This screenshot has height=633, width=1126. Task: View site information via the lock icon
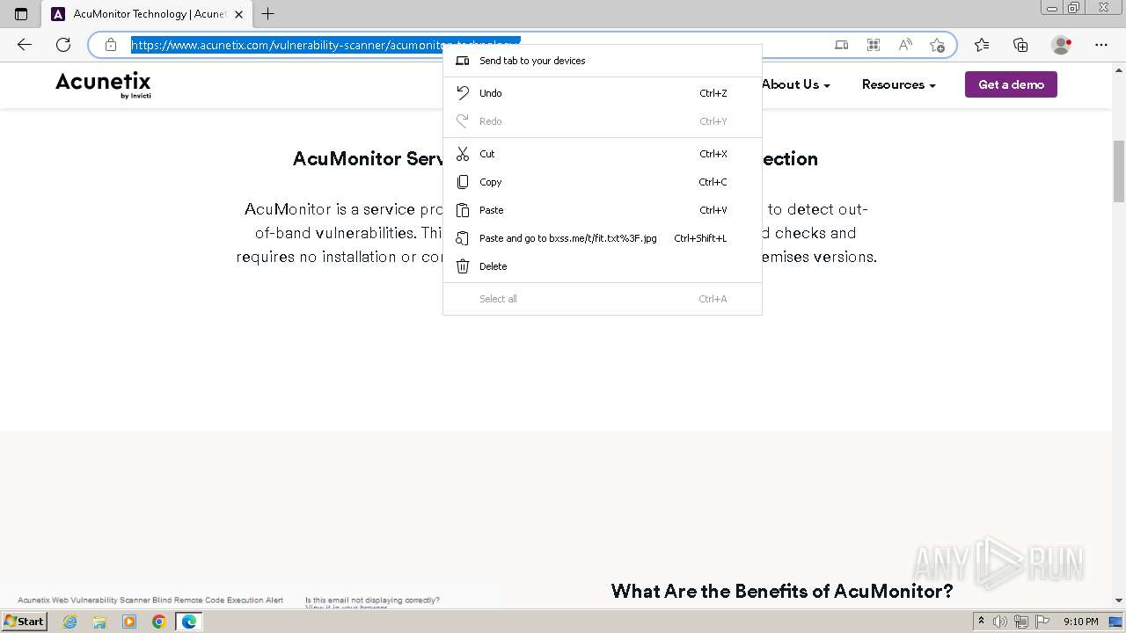click(x=111, y=45)
